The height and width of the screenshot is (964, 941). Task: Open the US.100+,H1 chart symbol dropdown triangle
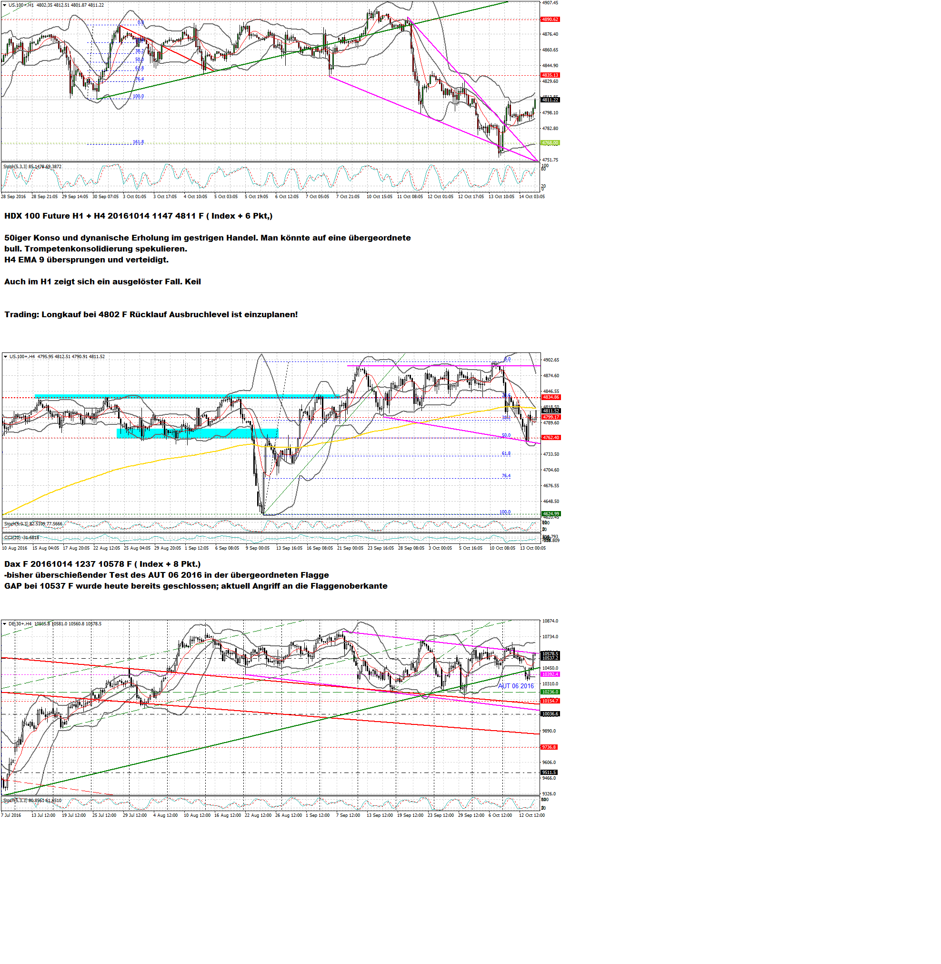[5, 5]
